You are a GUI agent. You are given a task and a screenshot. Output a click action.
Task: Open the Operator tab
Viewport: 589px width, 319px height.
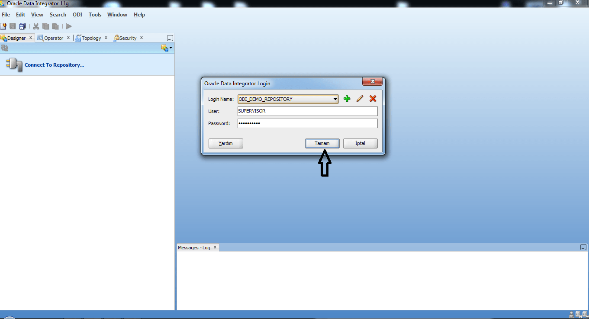click(x=53, y=38)
